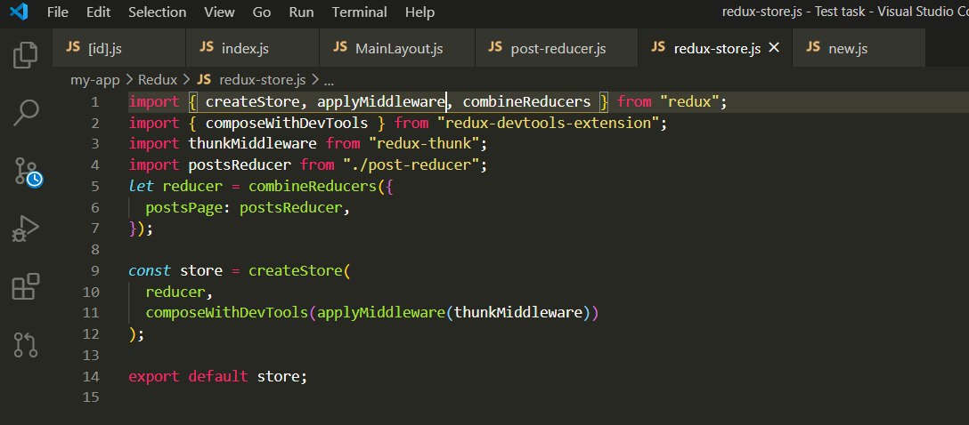Click line number 14 in gutter
969x425 pixels.
tap(90, 376)
